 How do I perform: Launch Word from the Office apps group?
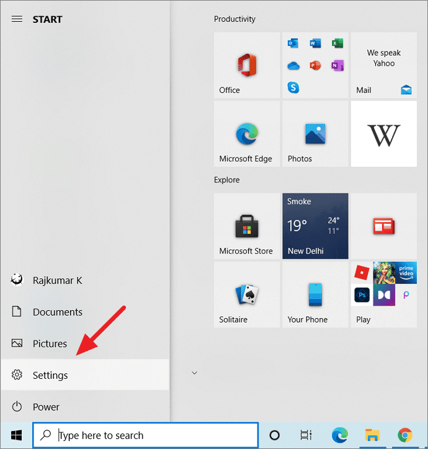click(x=315, y=43)
